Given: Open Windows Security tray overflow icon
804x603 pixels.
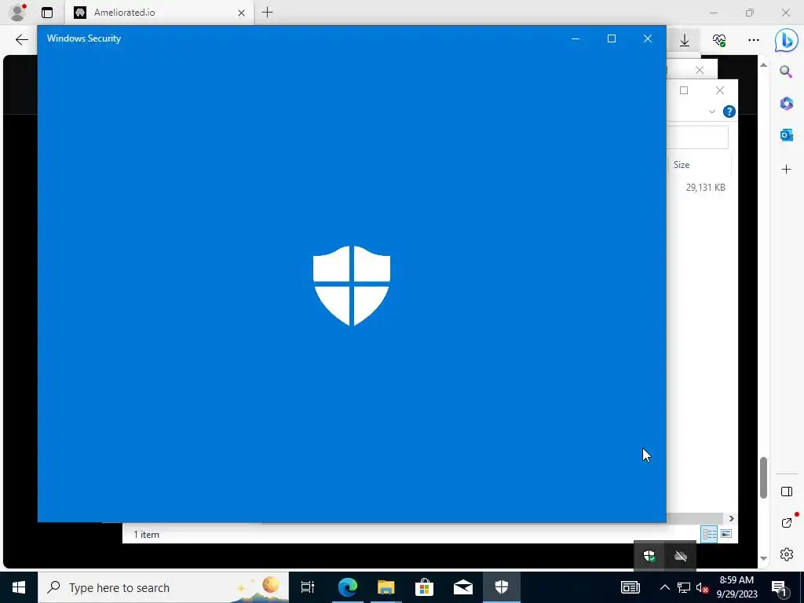Looking at the screenshot, I should [x=649, y=556].
